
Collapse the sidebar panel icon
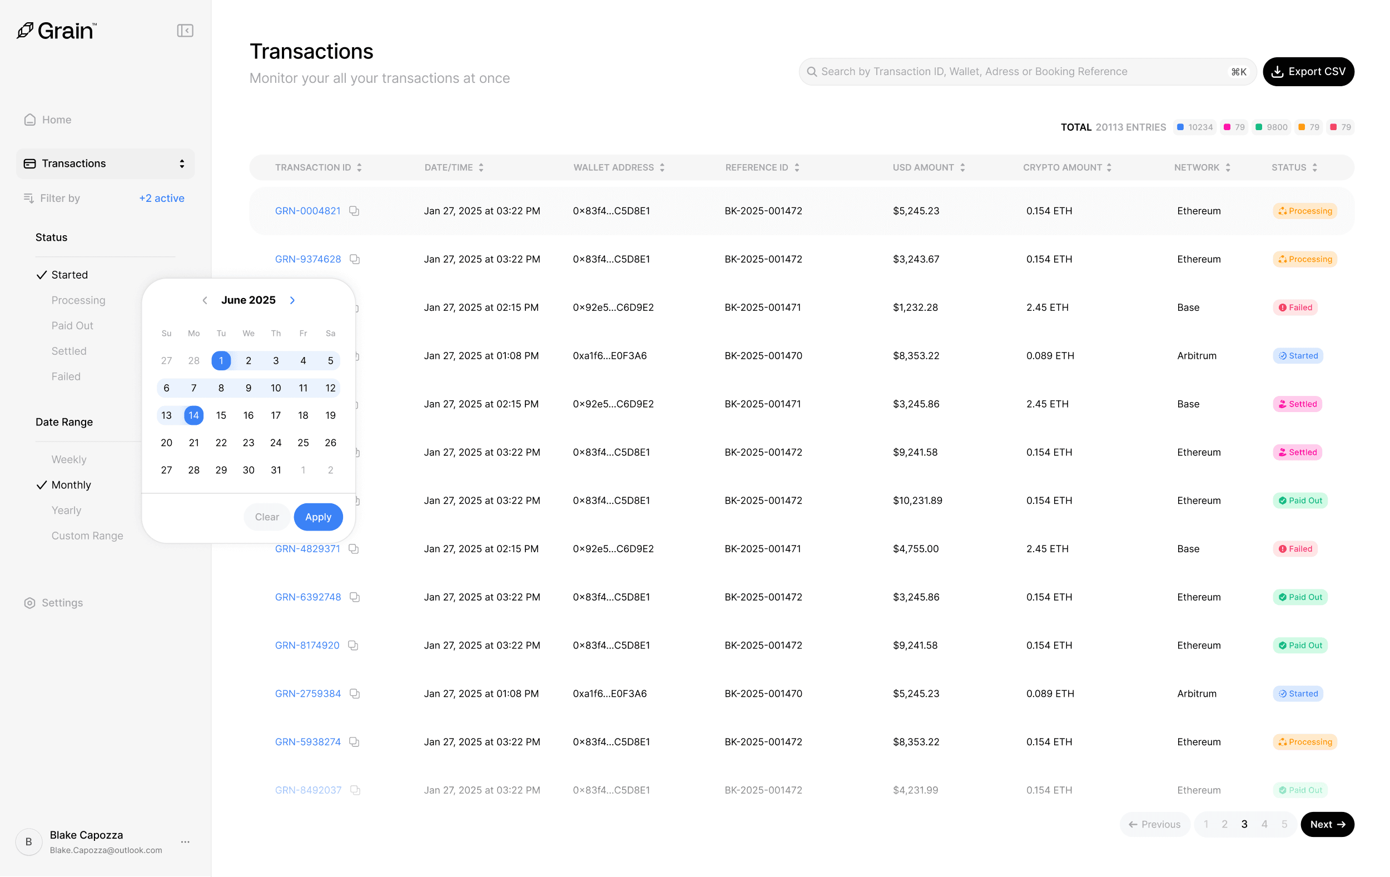[x=185, y=31]
